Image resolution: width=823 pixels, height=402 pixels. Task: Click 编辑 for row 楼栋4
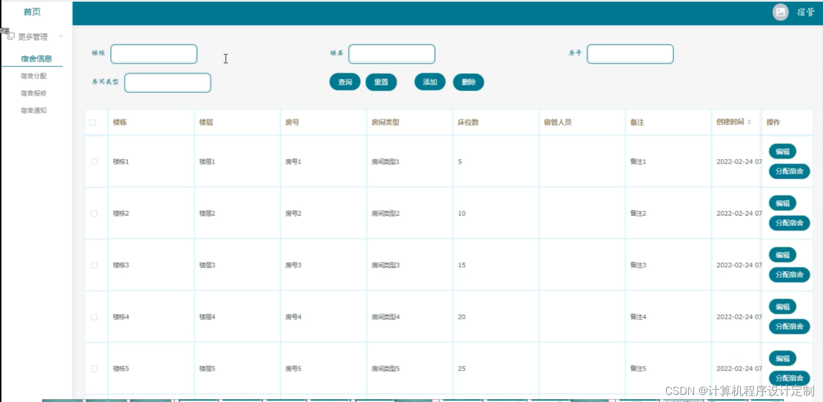[x=783, y=307]
